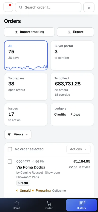
Task: Expand the Views dropdown
Action: 18,134
